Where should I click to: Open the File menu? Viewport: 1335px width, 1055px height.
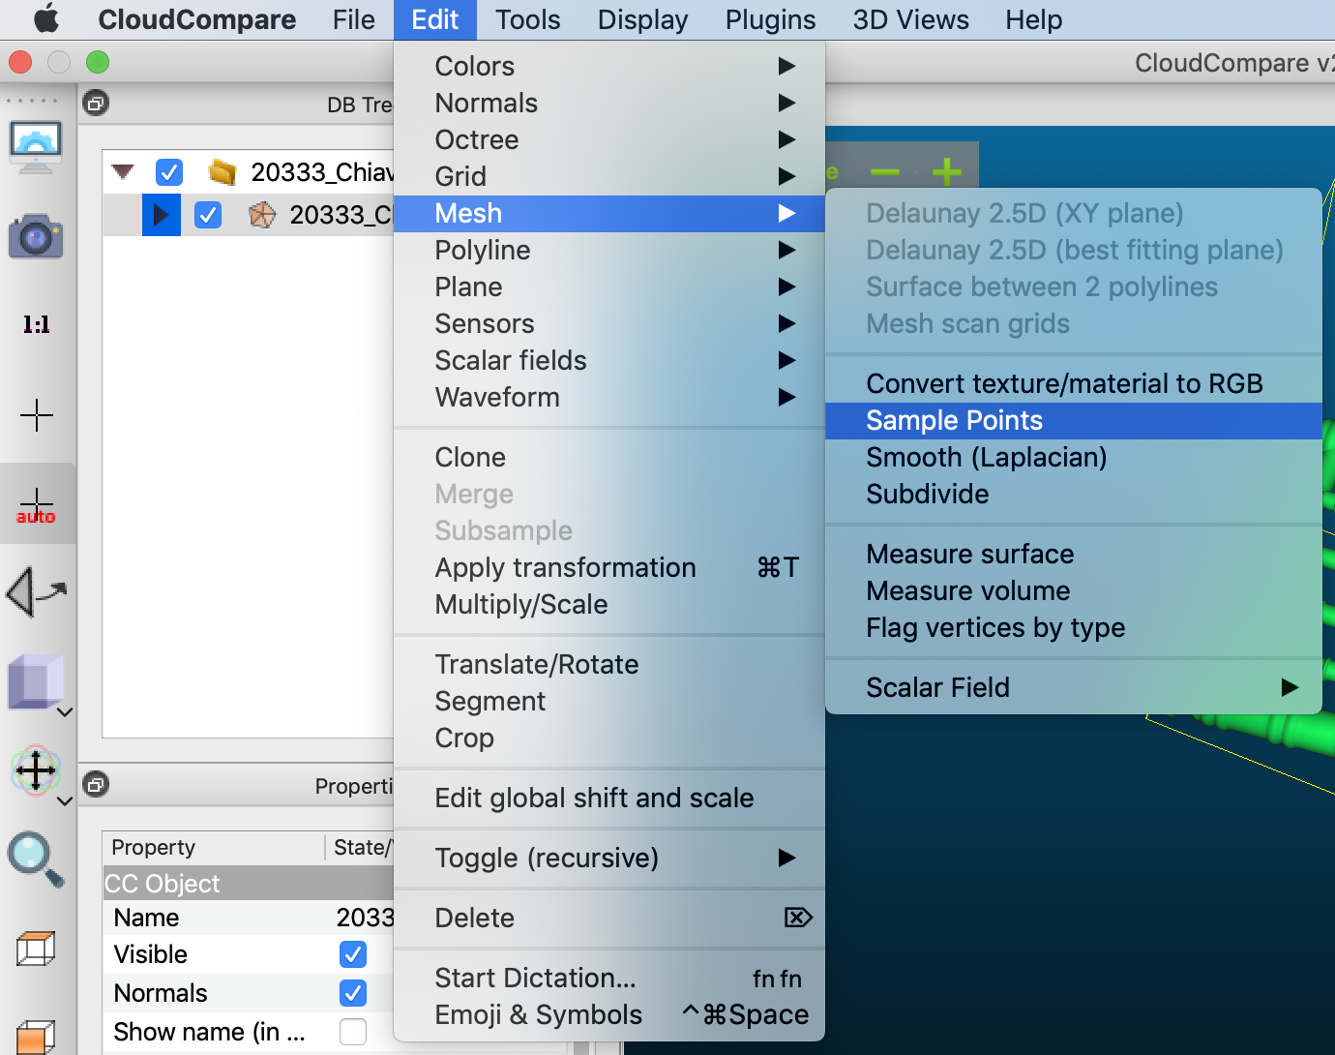tap(353, 19)
